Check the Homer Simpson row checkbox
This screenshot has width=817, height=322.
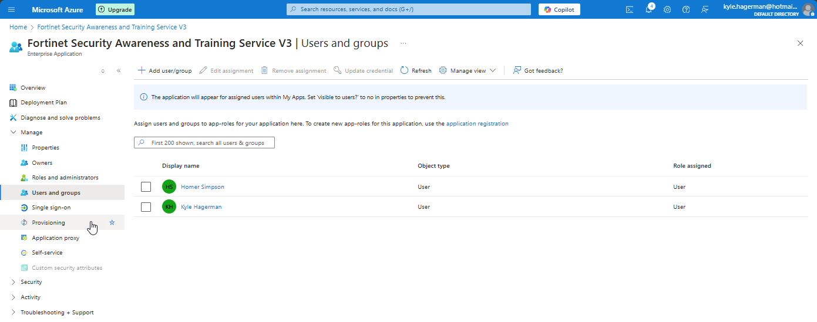click(x=146, y=187)
